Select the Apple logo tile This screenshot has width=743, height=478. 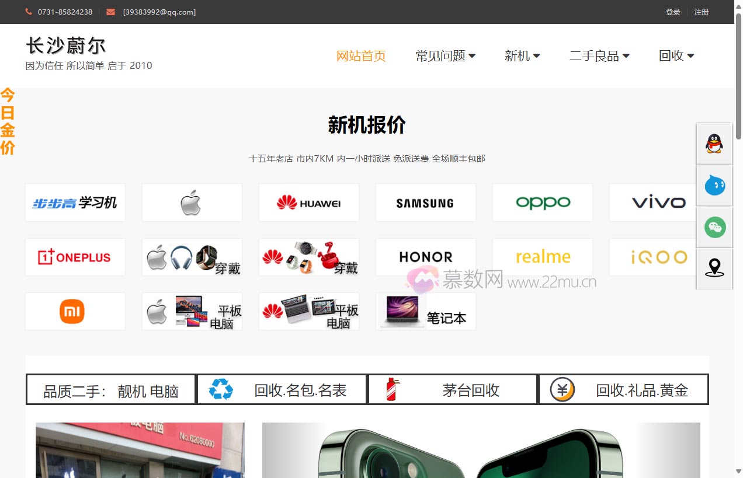pyautogui.click(x=192, y=203)
